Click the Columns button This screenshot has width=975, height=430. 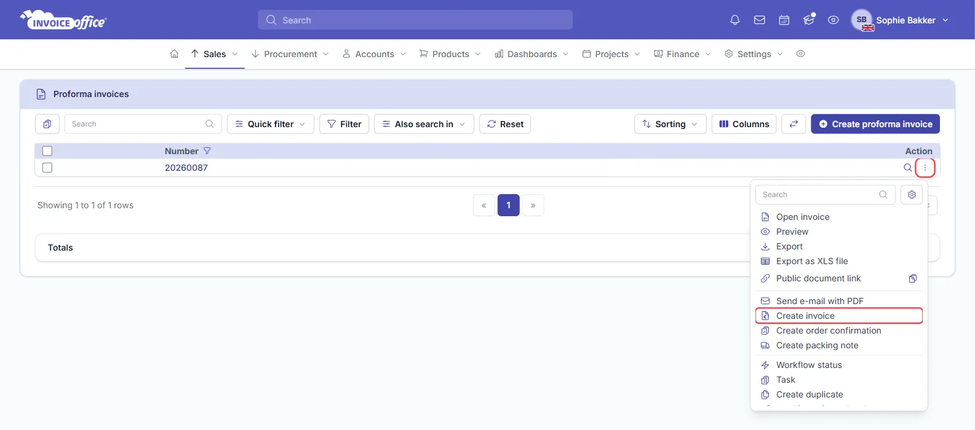[x=744, y=124]
